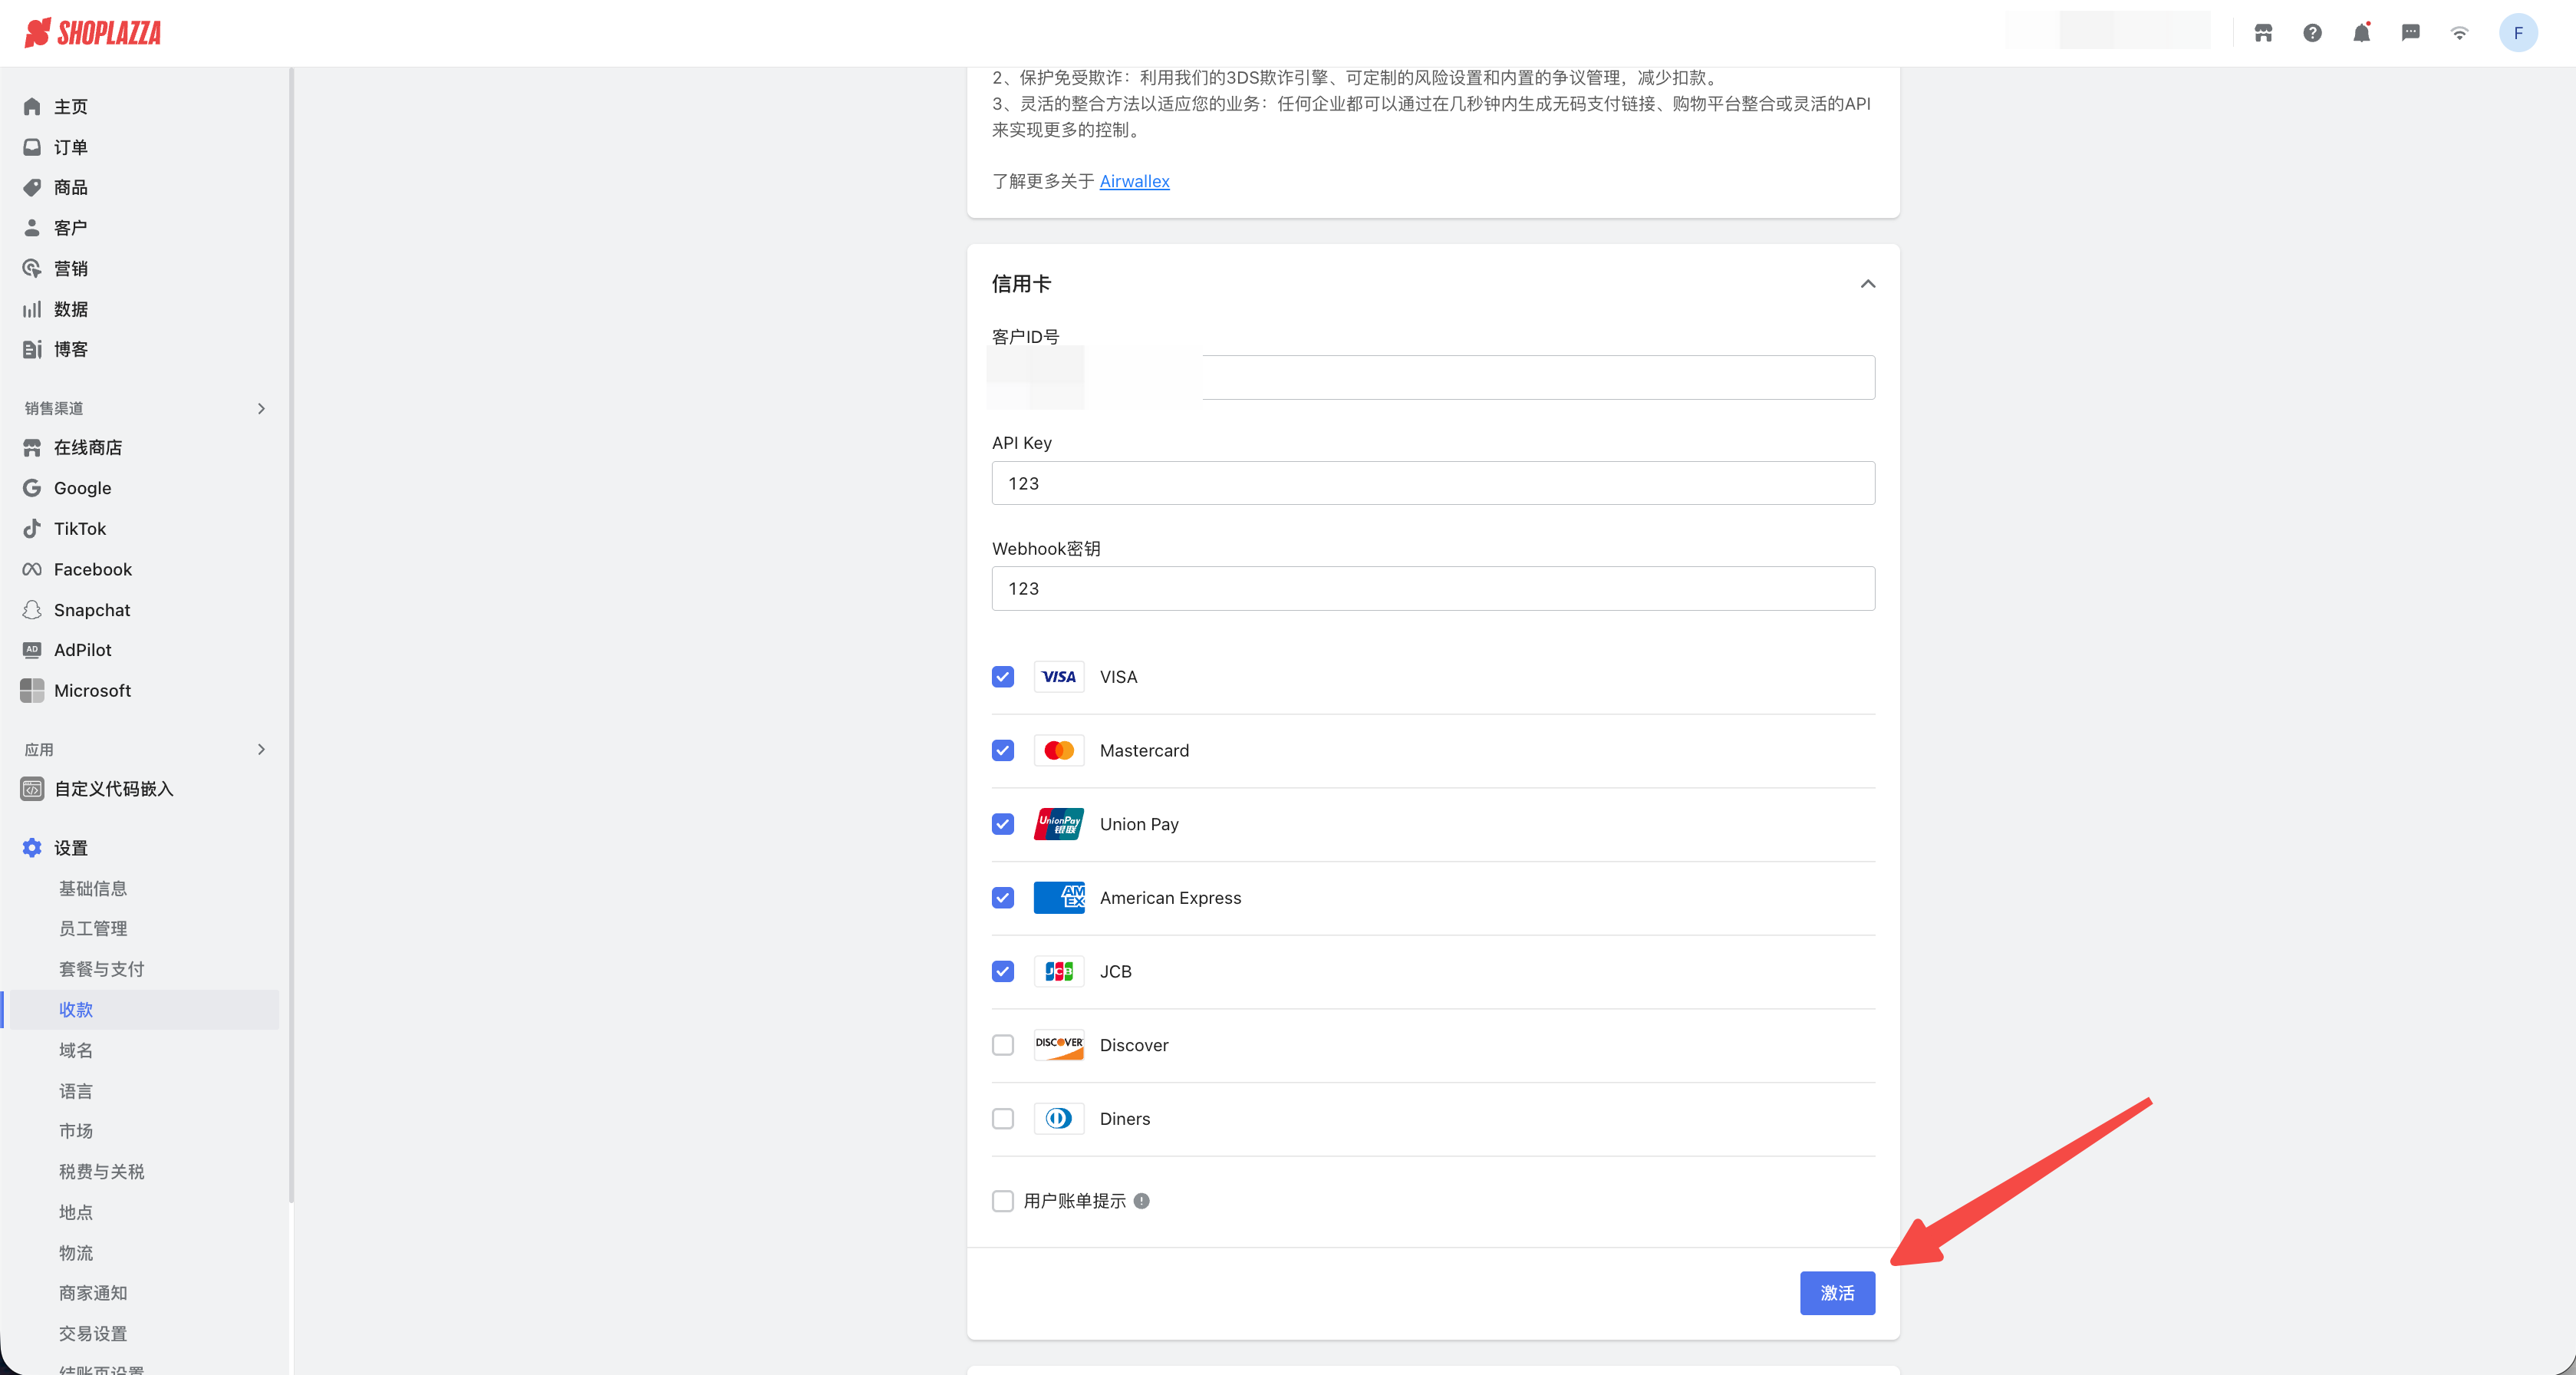Click the wifi status icon
The image size is (2576, 1375).
[x=2459, y=33]
